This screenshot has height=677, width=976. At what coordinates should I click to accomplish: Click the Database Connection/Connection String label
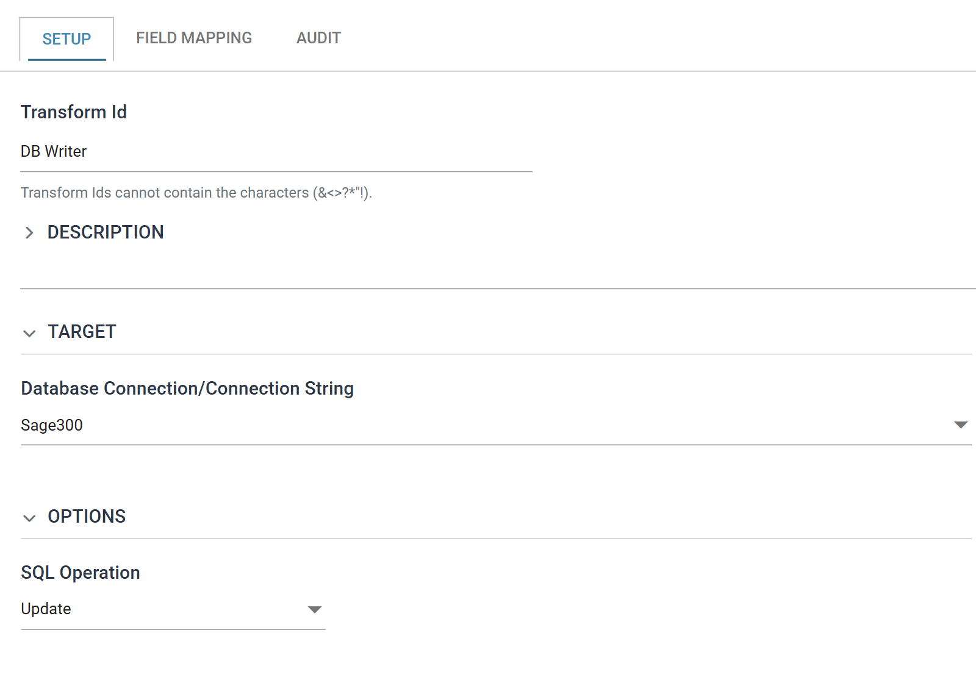click(x=187, y=389)
